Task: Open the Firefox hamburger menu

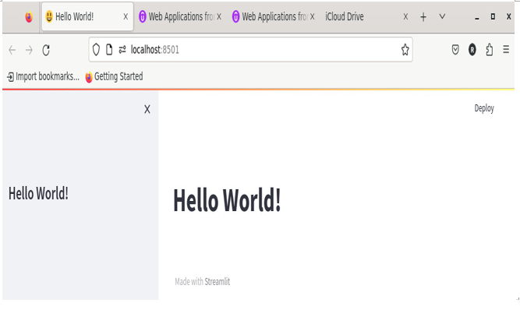Action: (506, 50)
